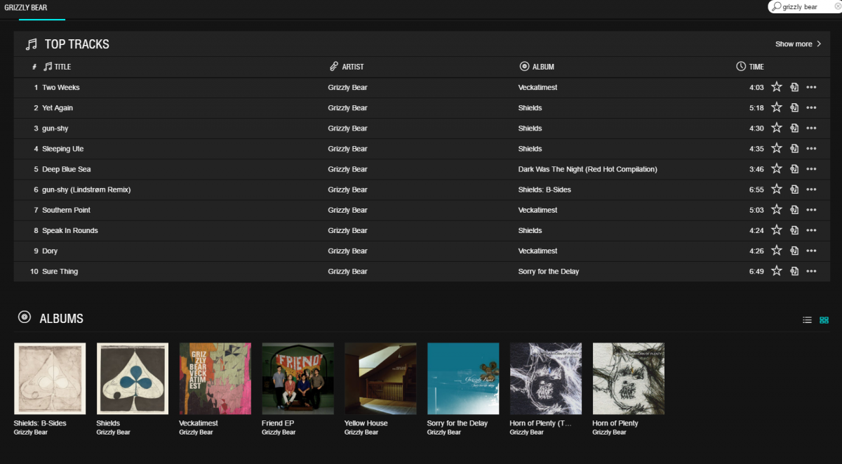
Task: Favorite Sure Thing using the star icon
Action: 776,270
